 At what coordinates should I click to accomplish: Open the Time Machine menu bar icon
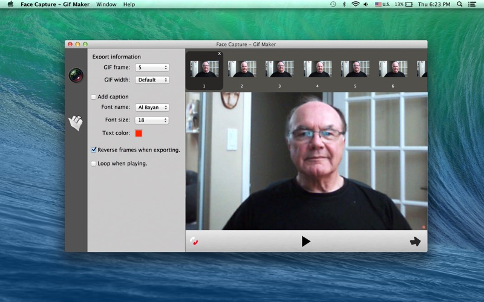(x=333, y=4)
